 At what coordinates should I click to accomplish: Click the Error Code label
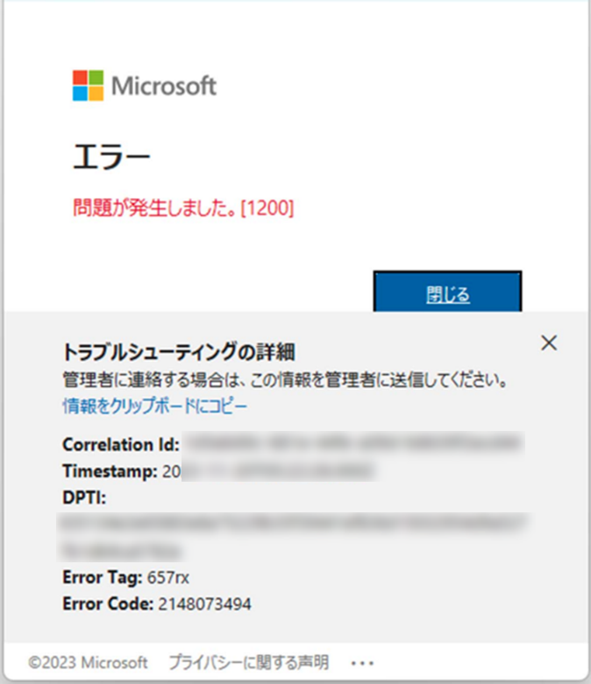pyautogui.click(x=108, y=603)
